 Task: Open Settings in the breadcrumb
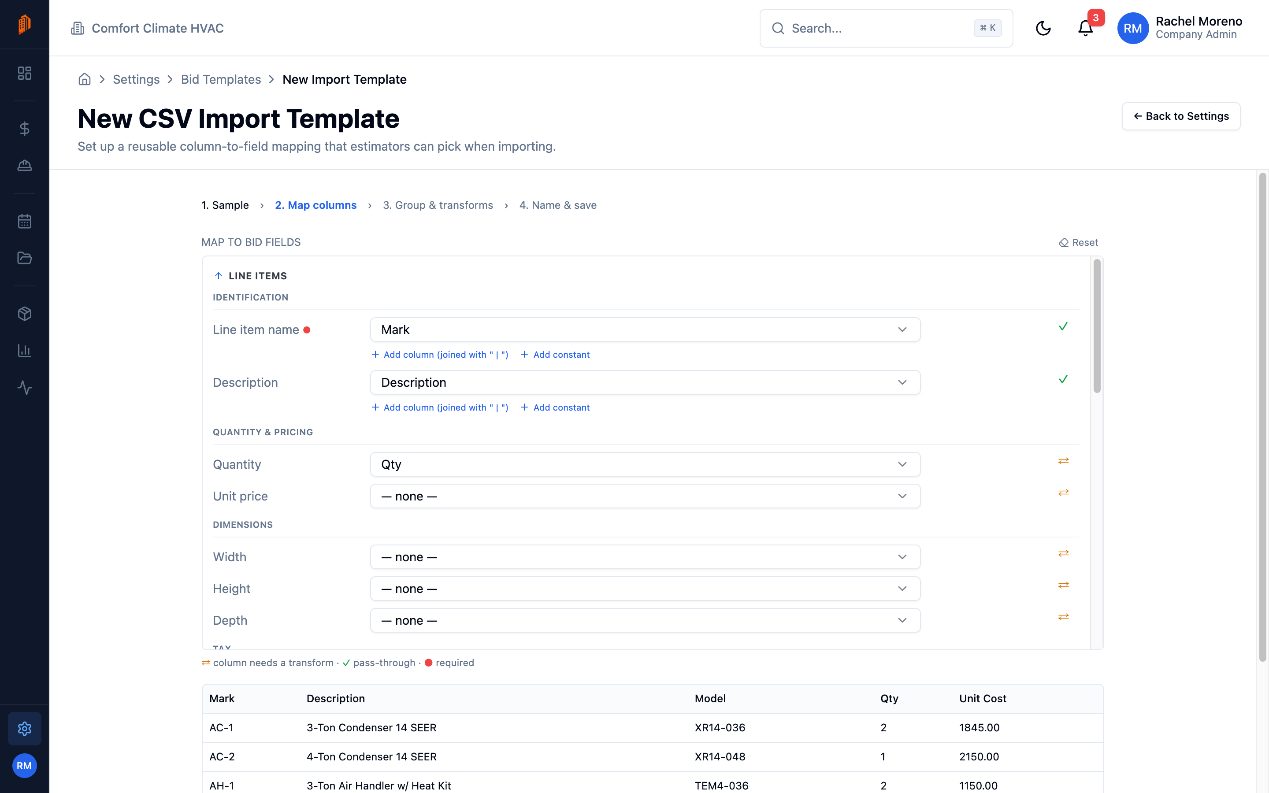pos(136,79)
